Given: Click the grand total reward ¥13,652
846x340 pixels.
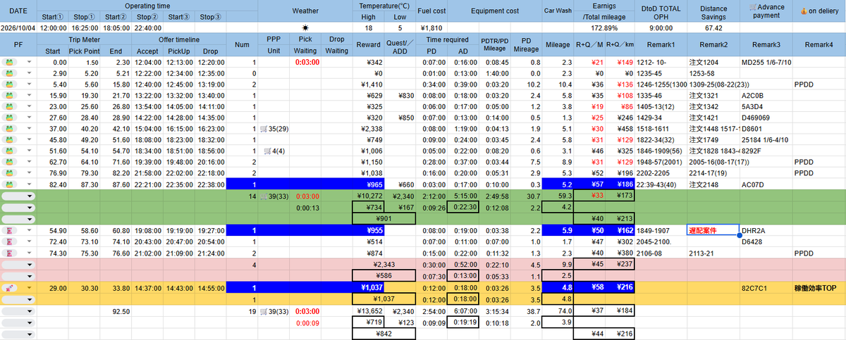Looking at the screenshot, I should coord(369,310).
